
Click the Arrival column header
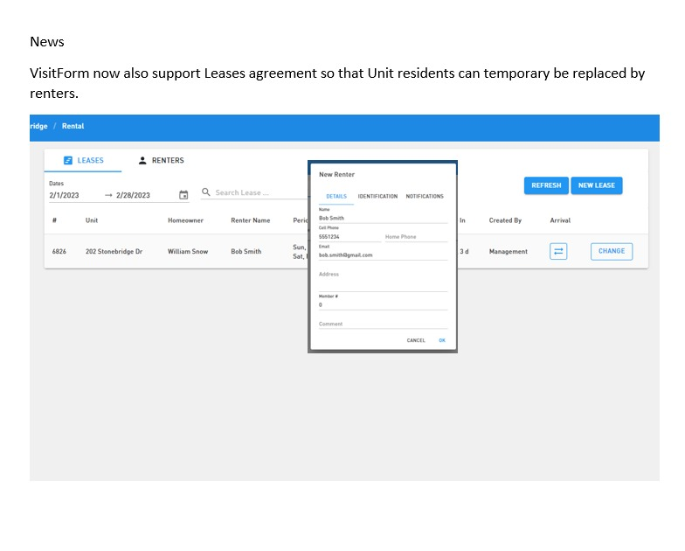[560, 220]
